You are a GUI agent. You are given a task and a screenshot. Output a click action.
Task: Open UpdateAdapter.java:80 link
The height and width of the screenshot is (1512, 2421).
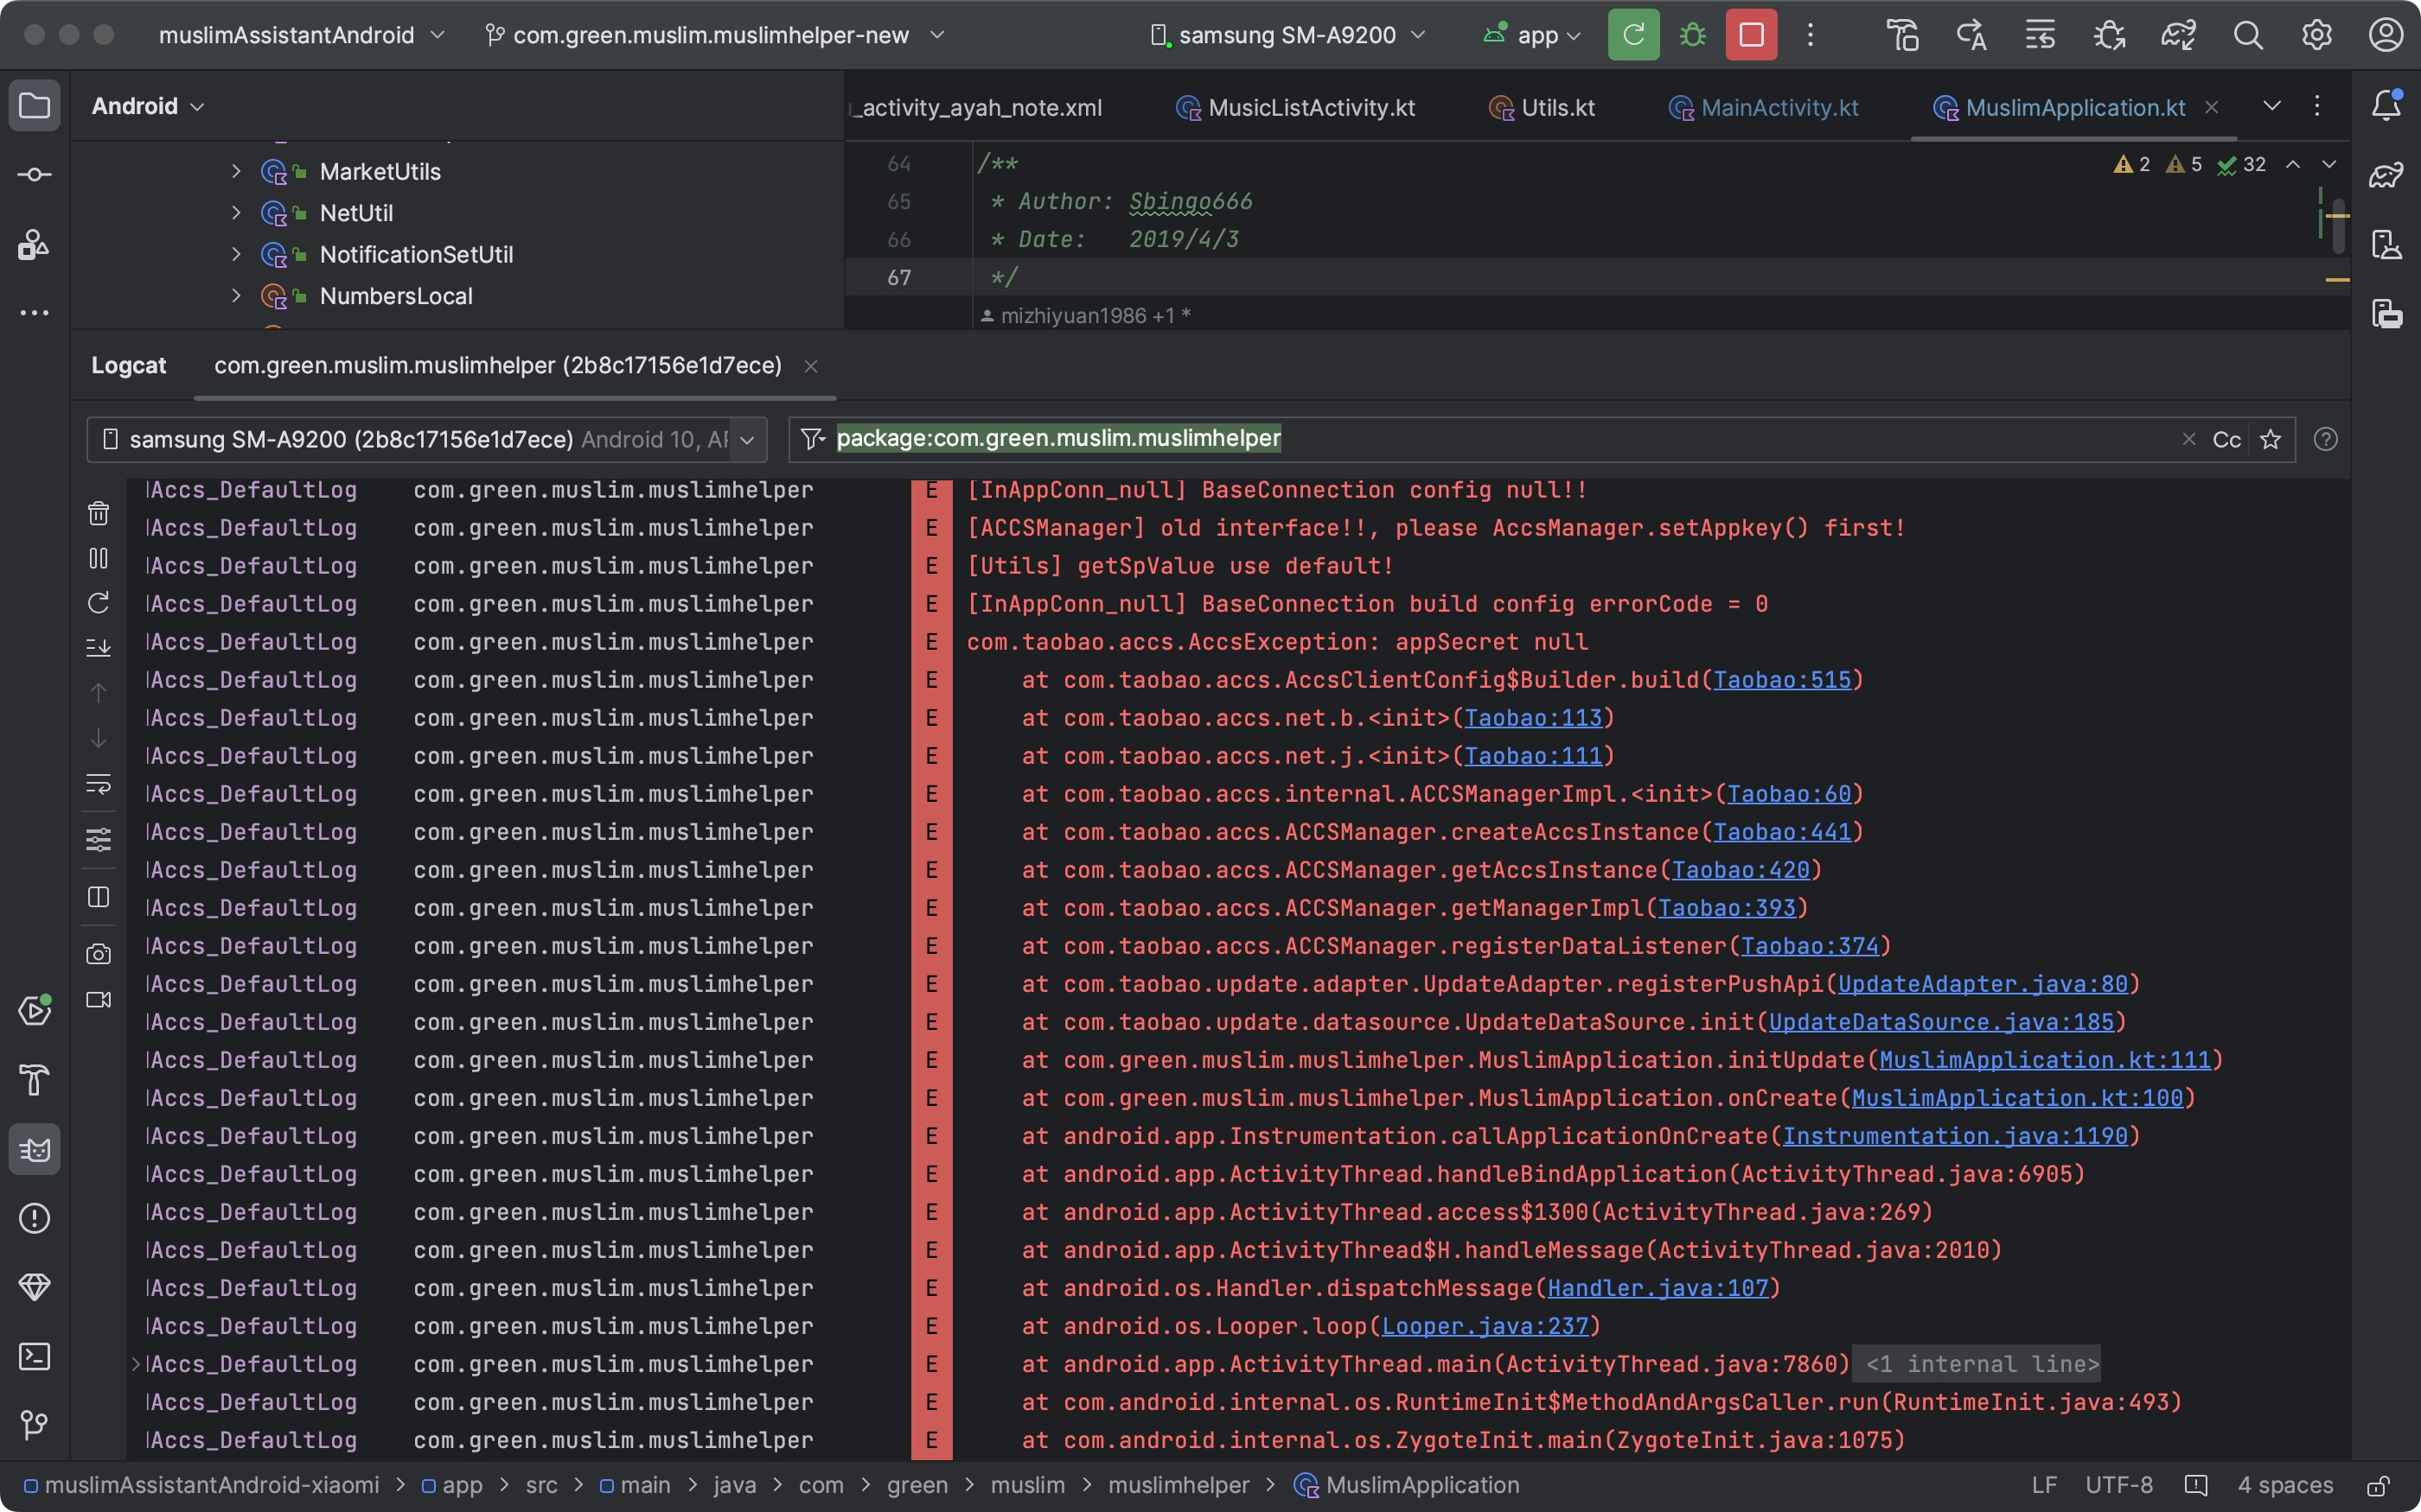pos(1983,984)
